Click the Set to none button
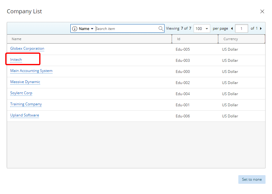Viewport: 272px width, 194px height. point(252,179)
